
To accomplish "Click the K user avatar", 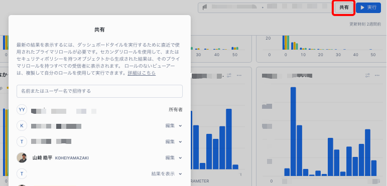I will [x=22, y=126].
